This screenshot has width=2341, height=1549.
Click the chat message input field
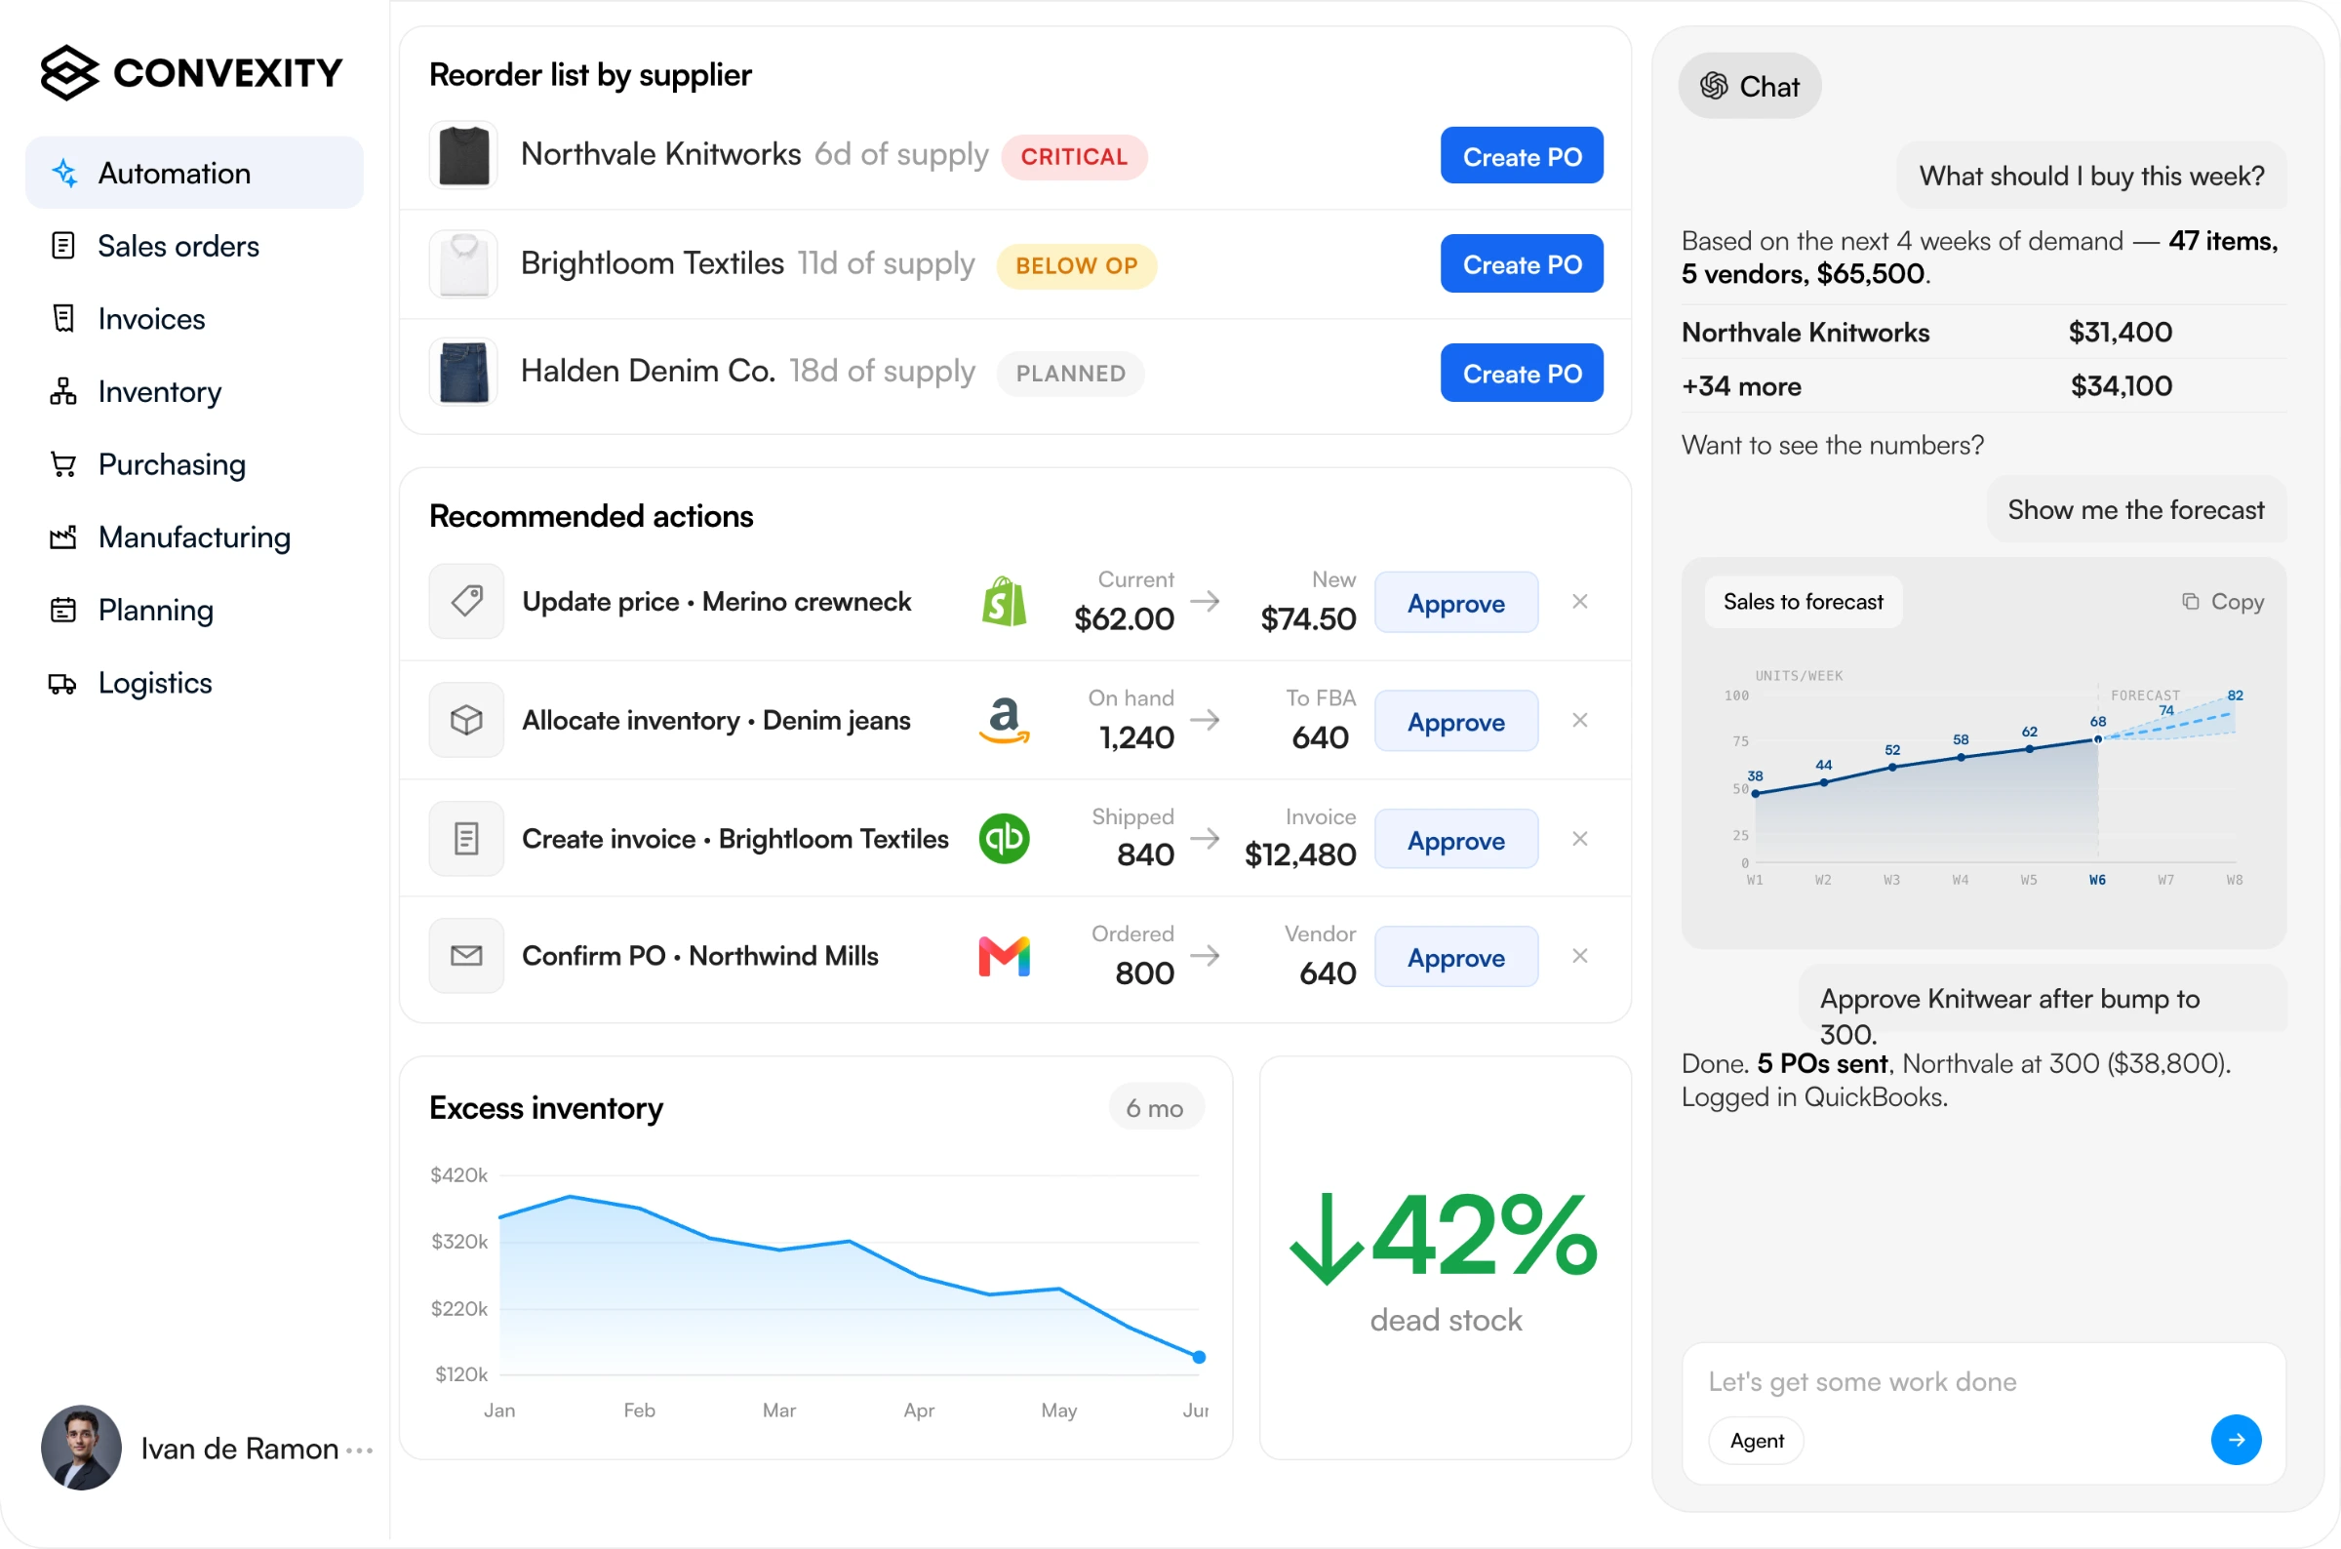(x=1983, y=1381)
